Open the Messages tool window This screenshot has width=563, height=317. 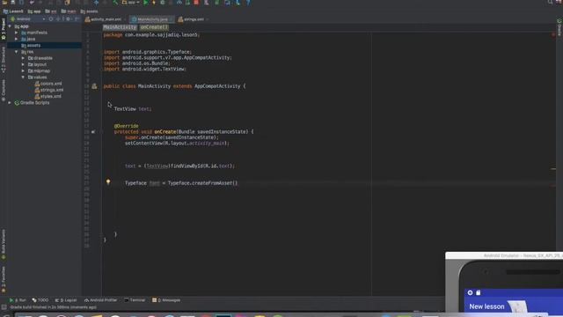click(x=166, y=300)
